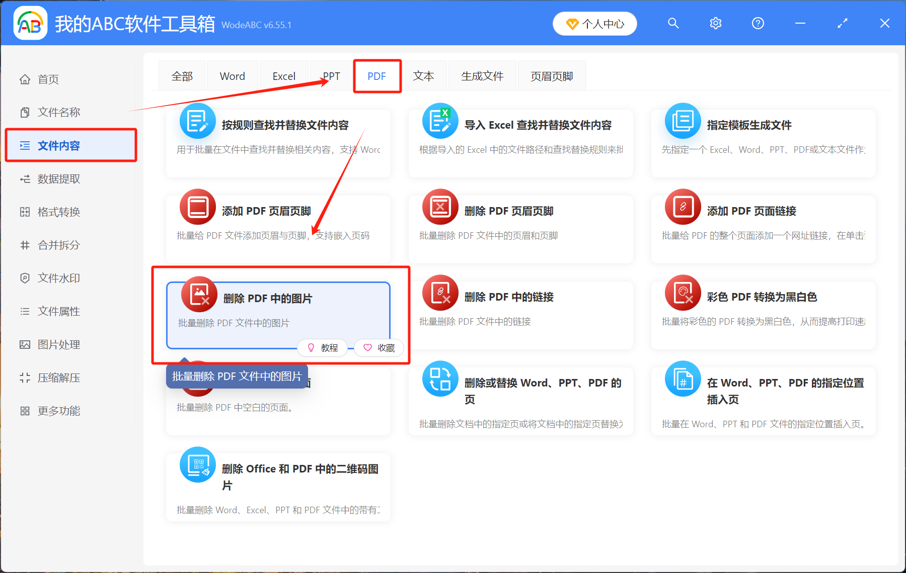Switch to the 页眉页脚 tab
This screenshot has height=573, width=906.
(x=551, y=76)
